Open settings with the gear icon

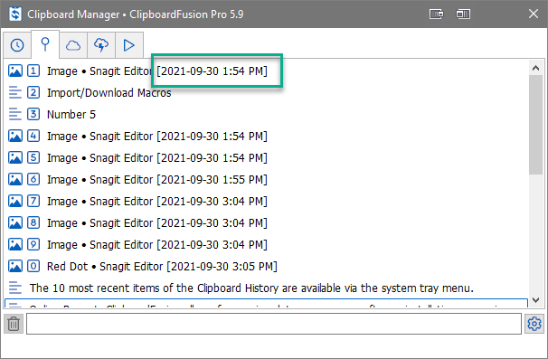click(534, 324)
